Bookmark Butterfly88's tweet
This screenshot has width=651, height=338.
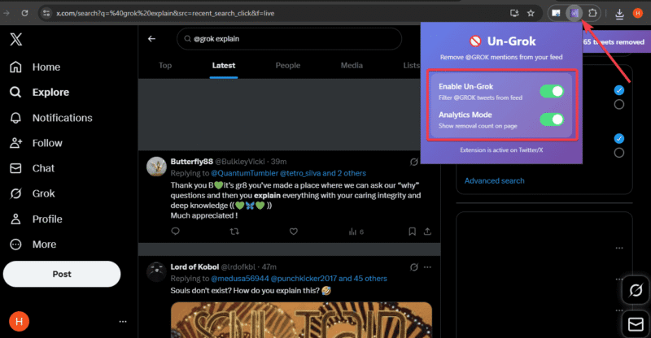pos(412,232)
